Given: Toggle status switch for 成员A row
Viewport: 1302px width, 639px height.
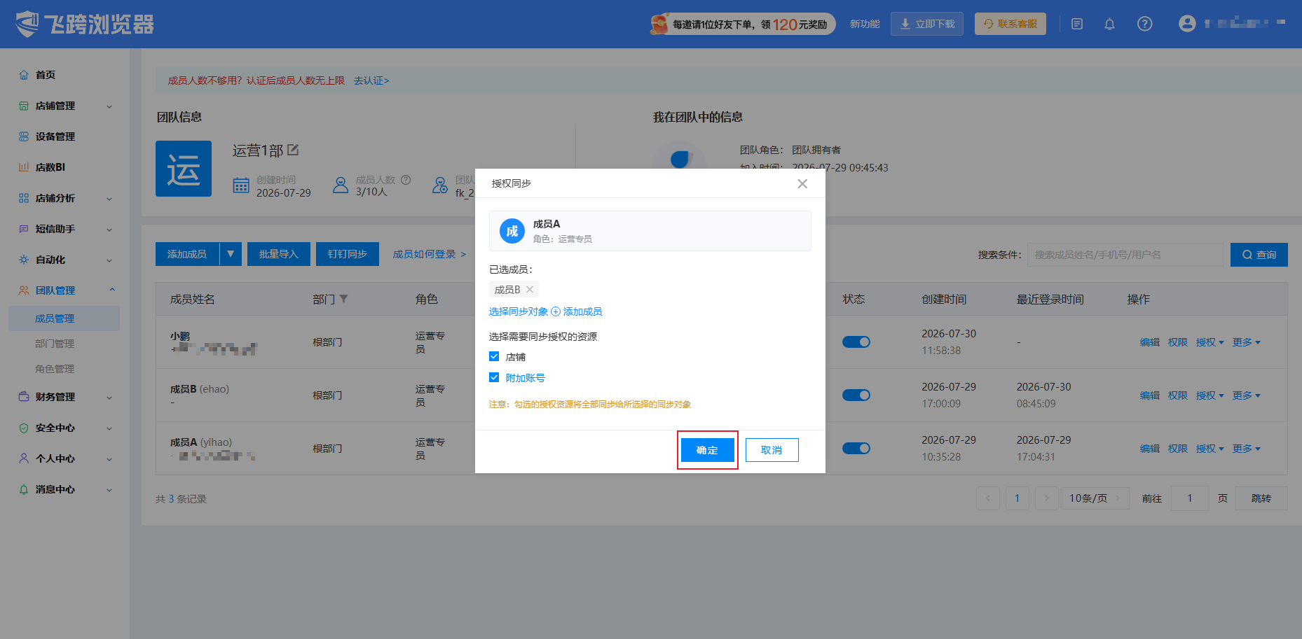Looking at the screenshot, I should [x=856, y=448].
